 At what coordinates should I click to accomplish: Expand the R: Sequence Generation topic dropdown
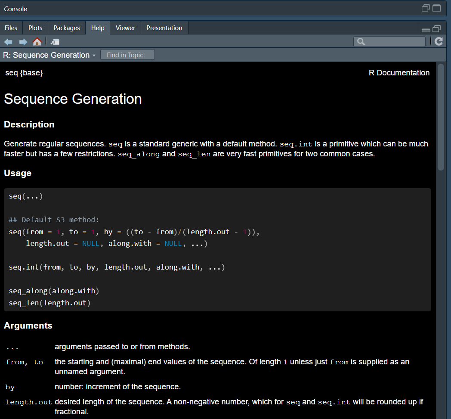click(94, 56)
